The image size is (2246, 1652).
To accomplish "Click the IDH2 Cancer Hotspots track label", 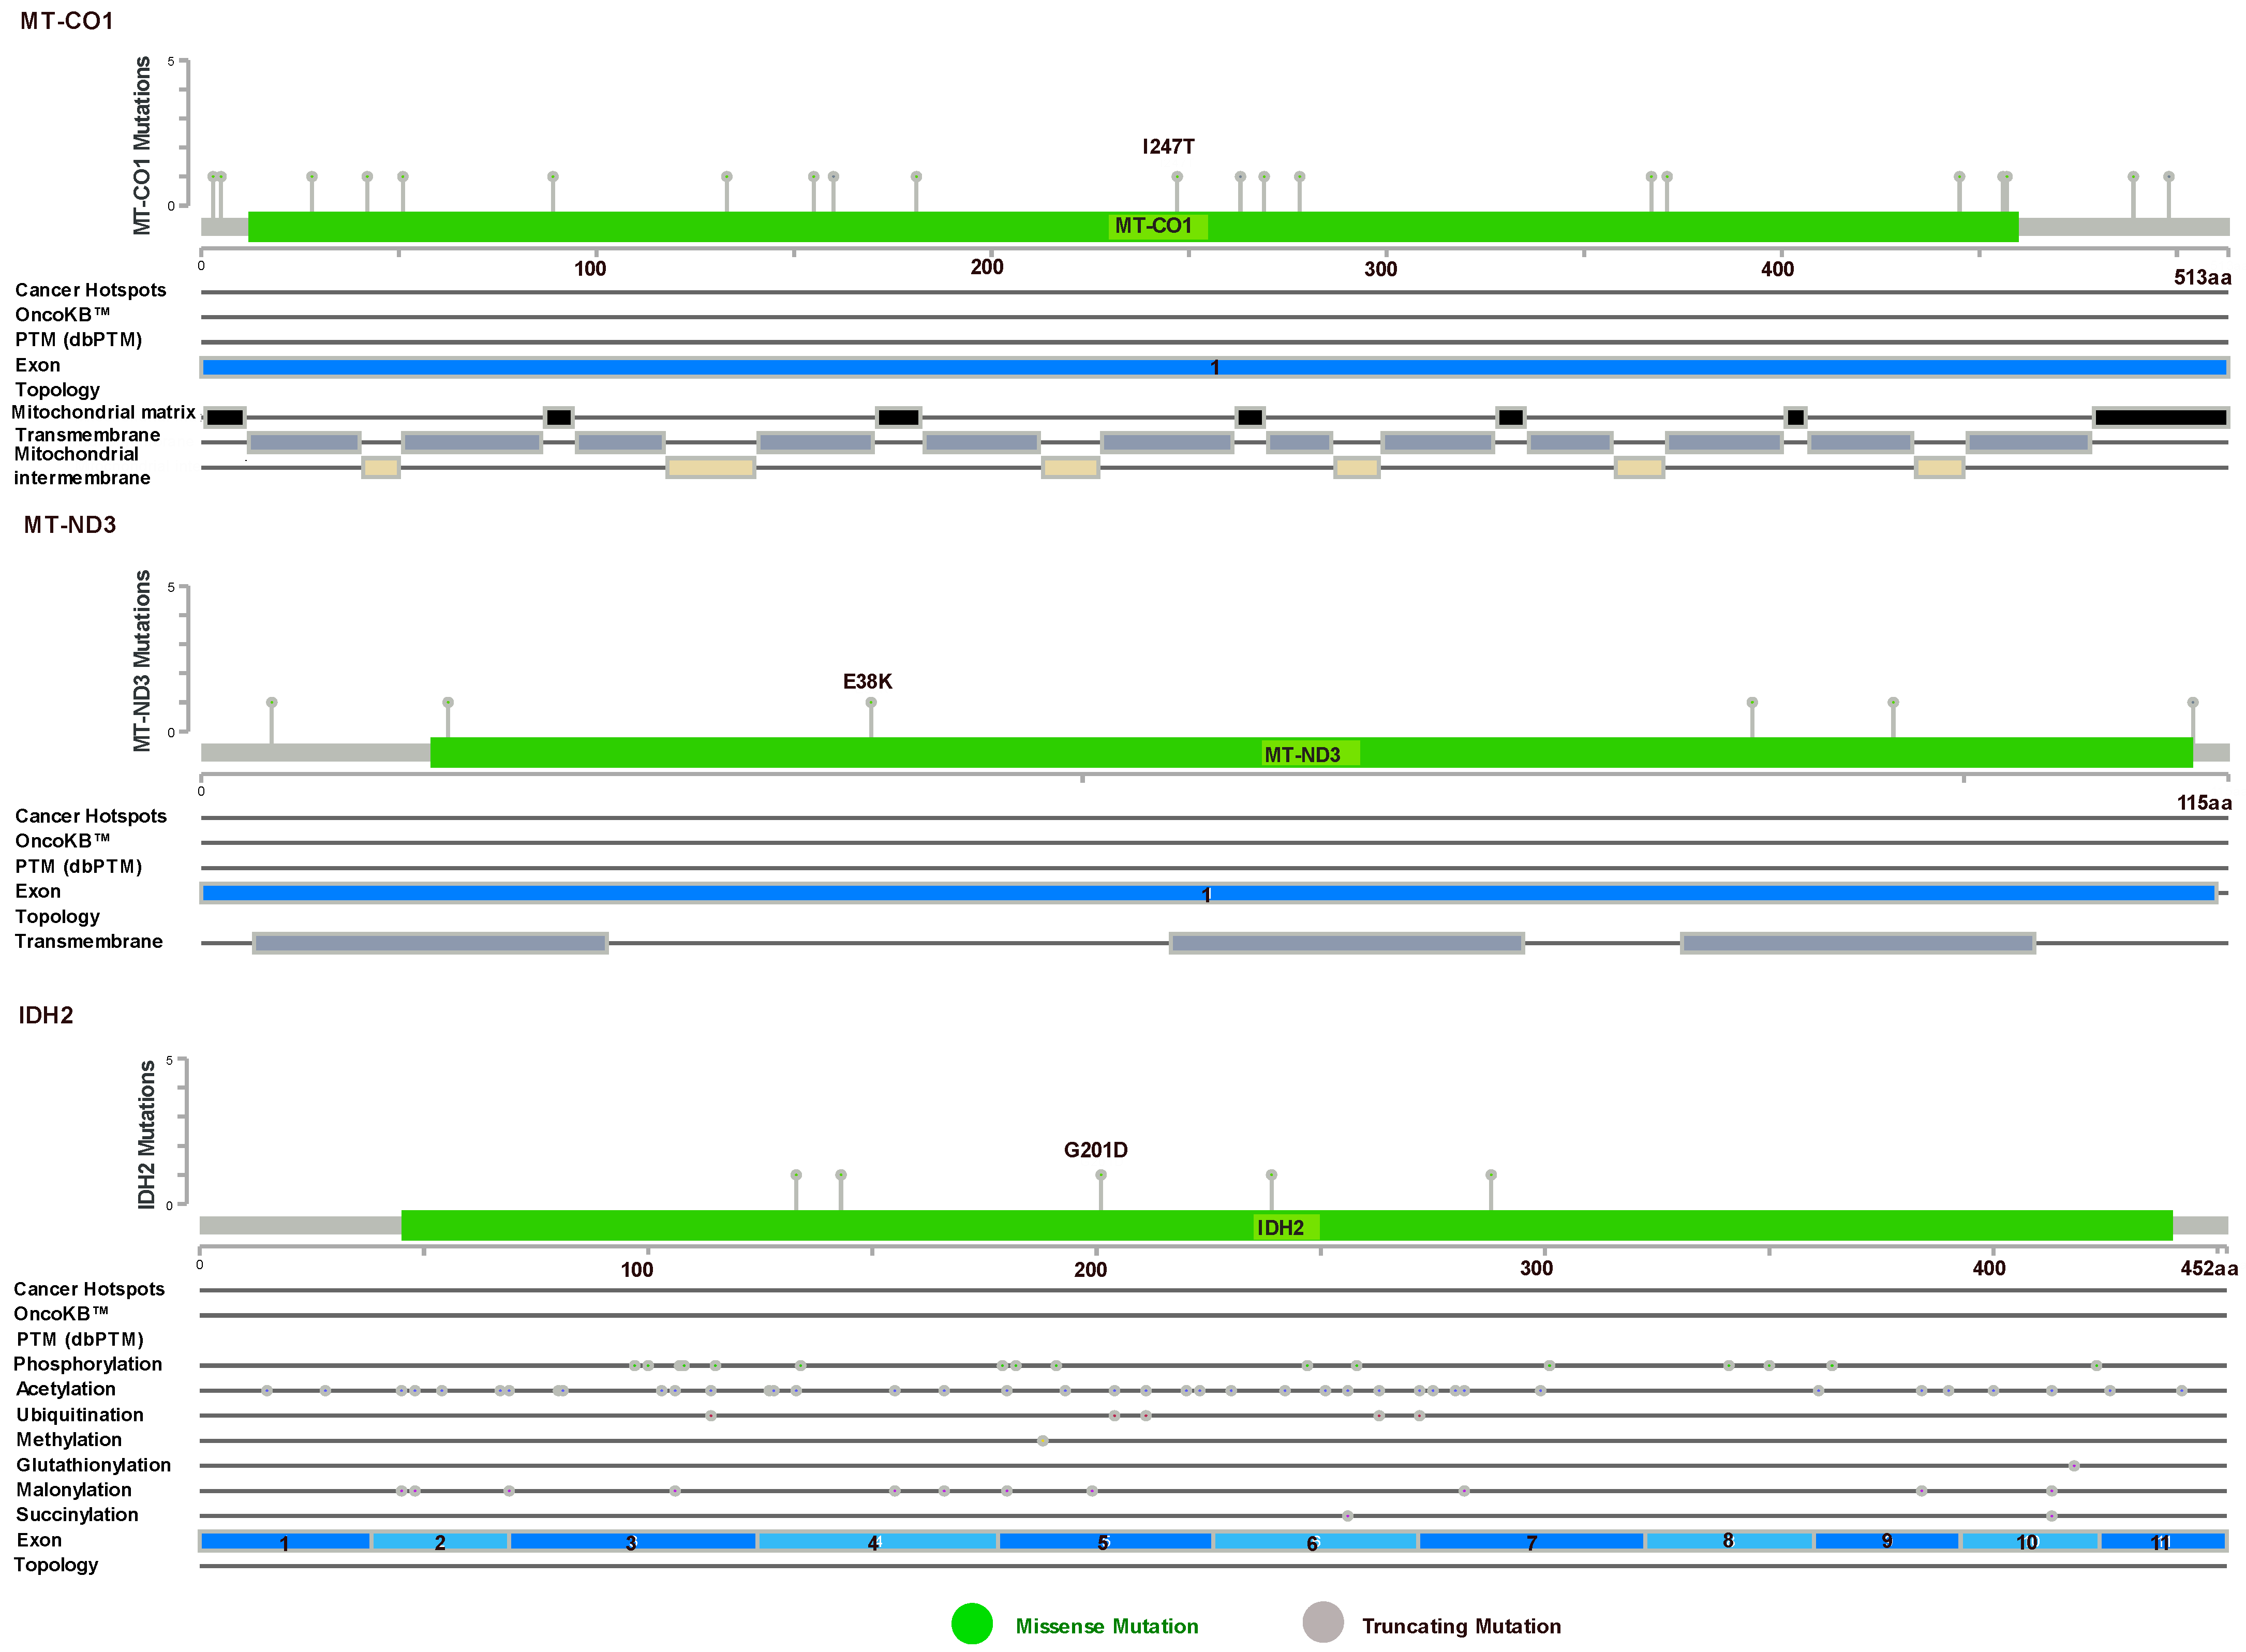I will 89,1289.
